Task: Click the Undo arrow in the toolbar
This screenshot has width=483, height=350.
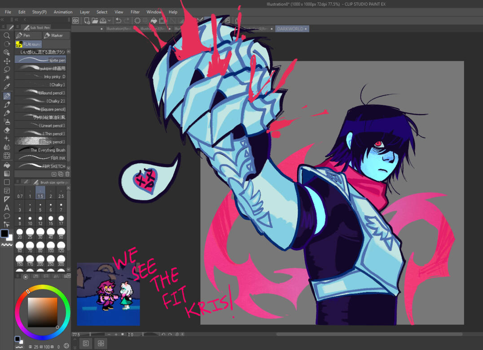Action: [x=119, y=21]
